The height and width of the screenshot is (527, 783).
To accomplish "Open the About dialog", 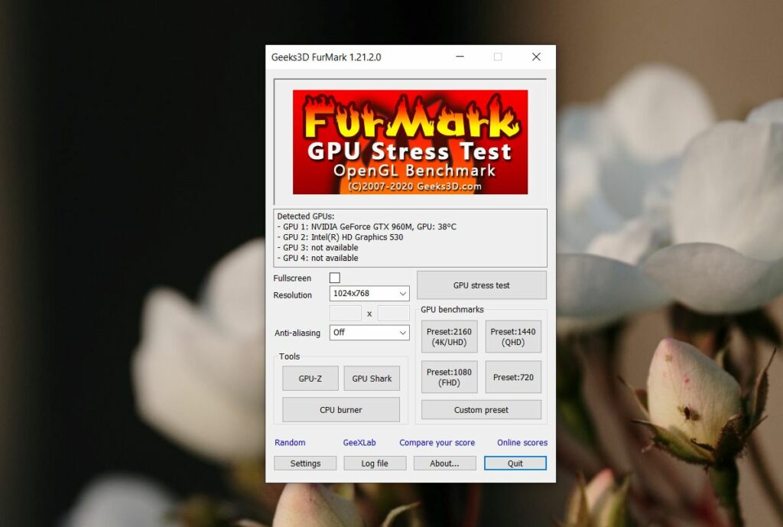I will 444,463.
